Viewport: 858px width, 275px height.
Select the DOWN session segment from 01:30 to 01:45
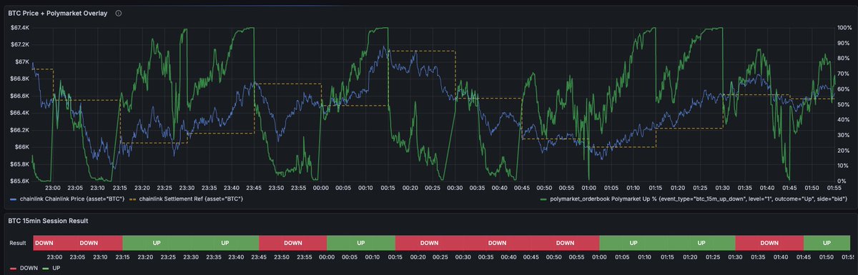click(x=769, y=244)
